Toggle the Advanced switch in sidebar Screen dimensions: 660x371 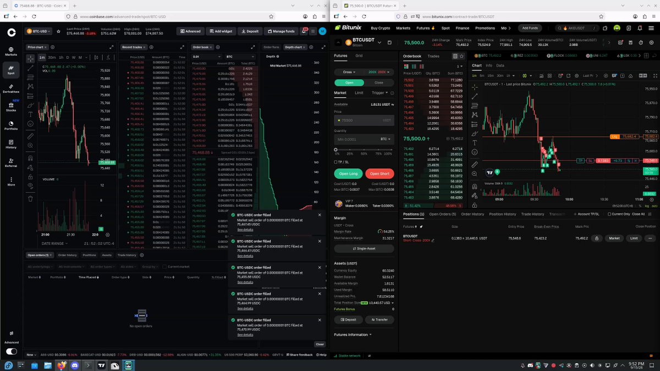coord(11,351)
